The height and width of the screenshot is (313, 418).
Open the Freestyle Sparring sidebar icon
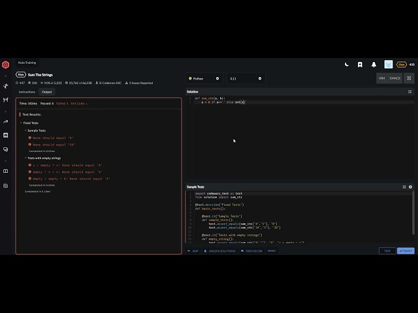6,100
